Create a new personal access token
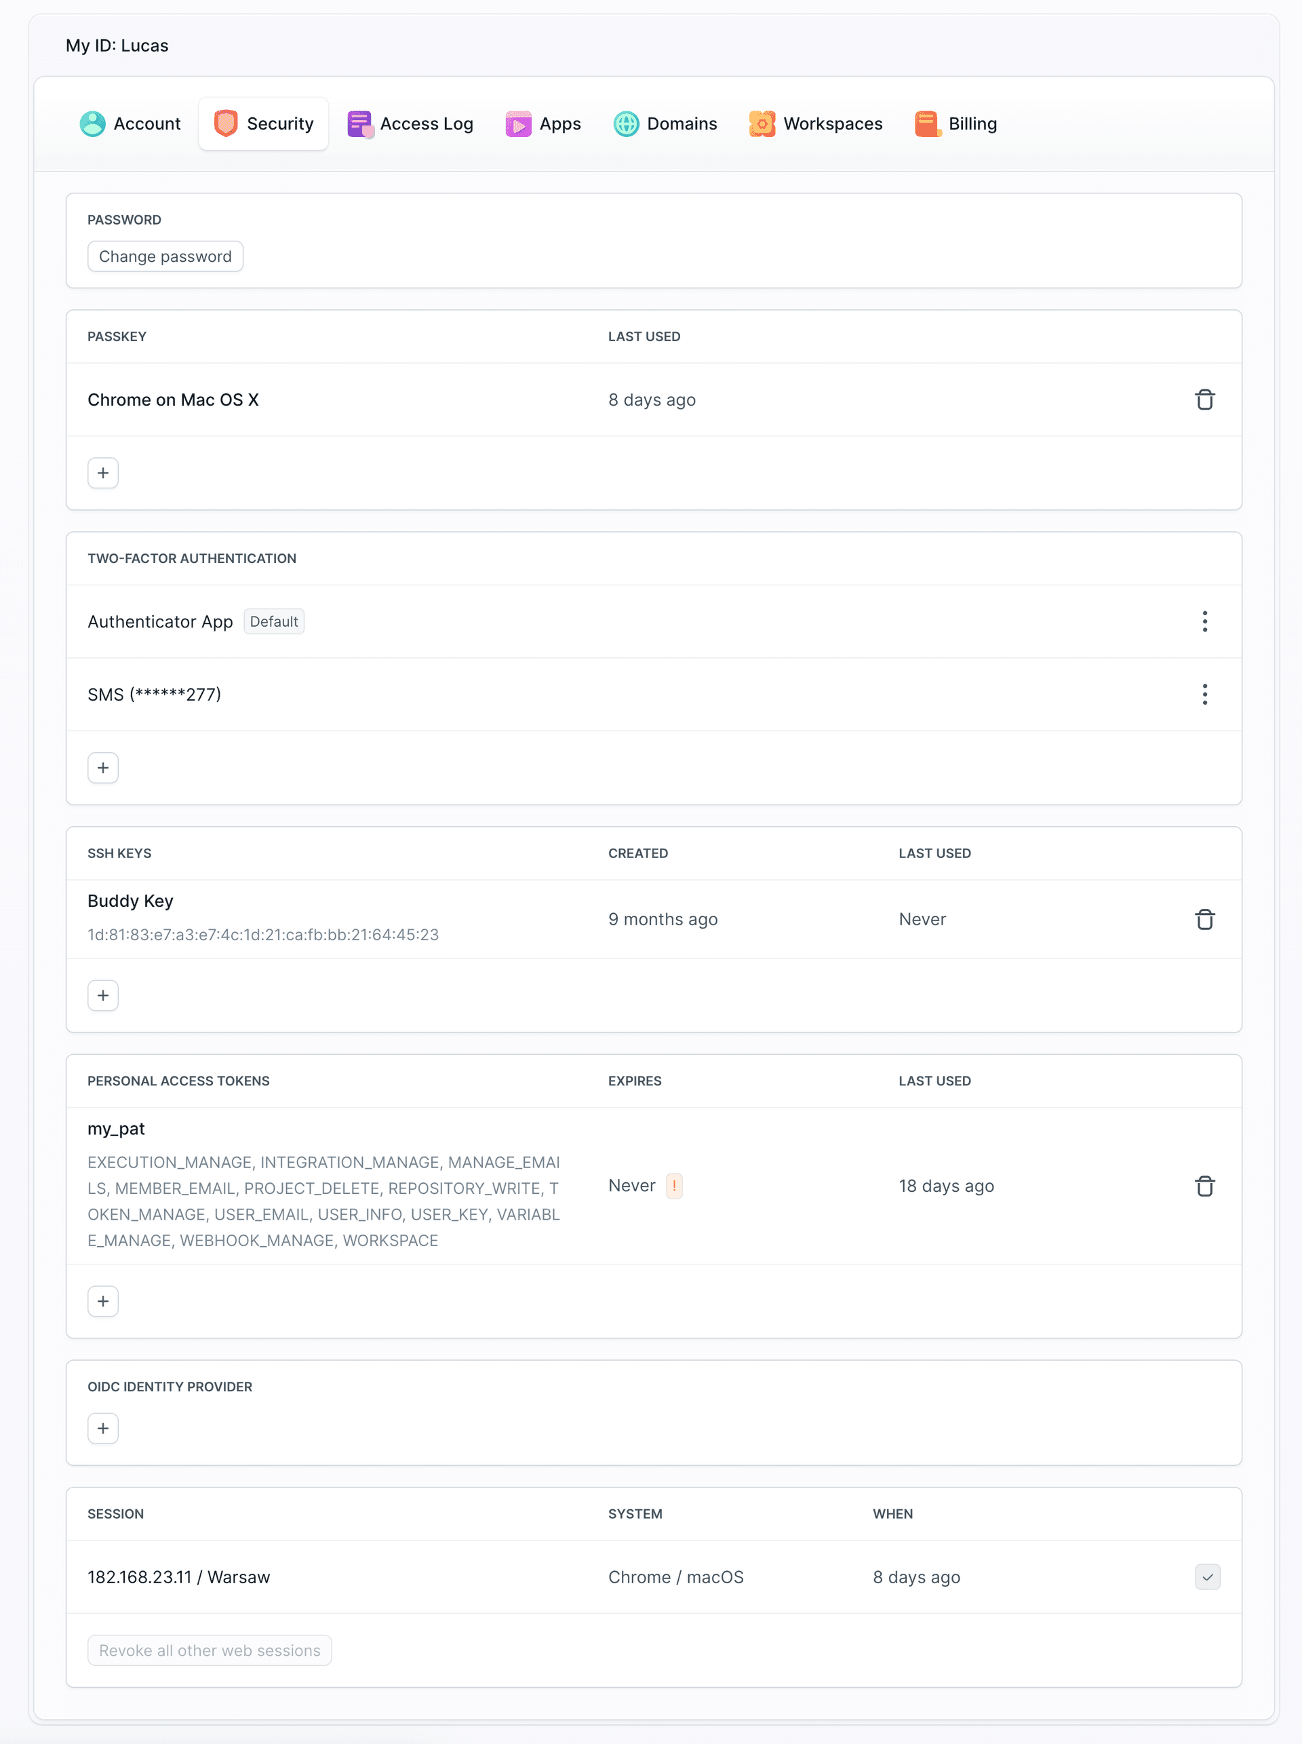 point(102,1301)
